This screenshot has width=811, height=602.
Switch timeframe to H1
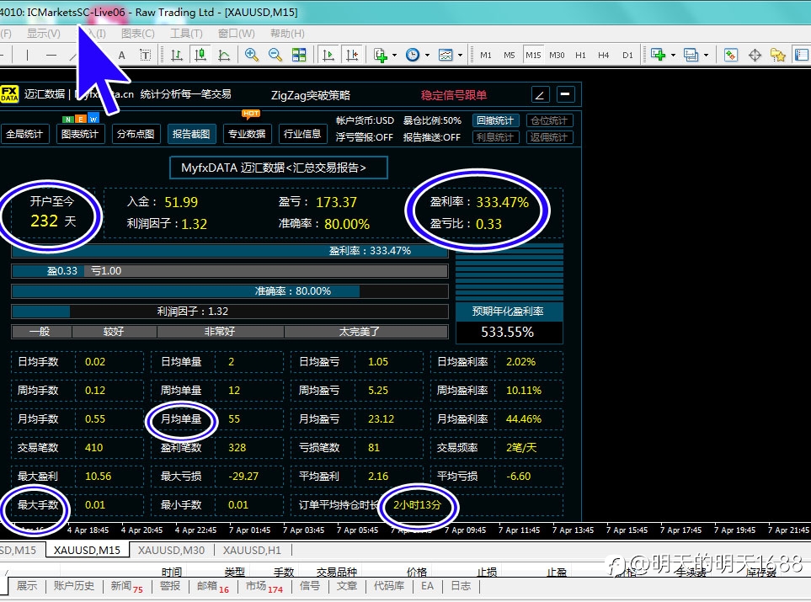click(x=581, y=55)
